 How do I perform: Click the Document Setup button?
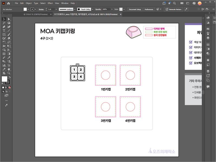[x=135, y=9]
